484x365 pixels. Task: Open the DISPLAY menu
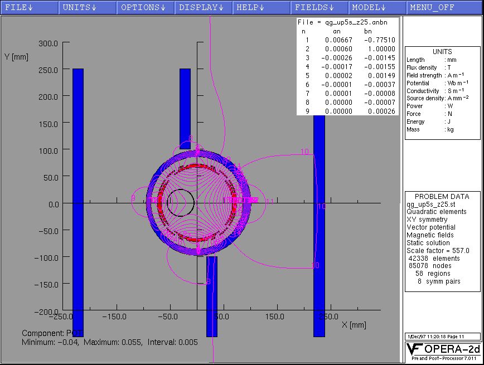point(204,8)
